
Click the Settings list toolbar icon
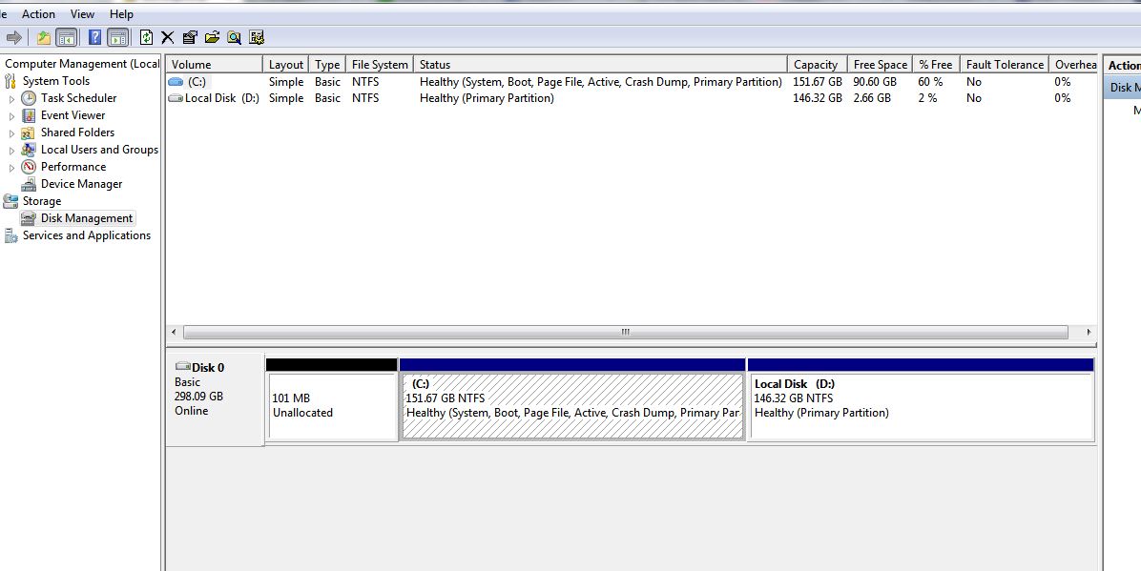(256, 37)
